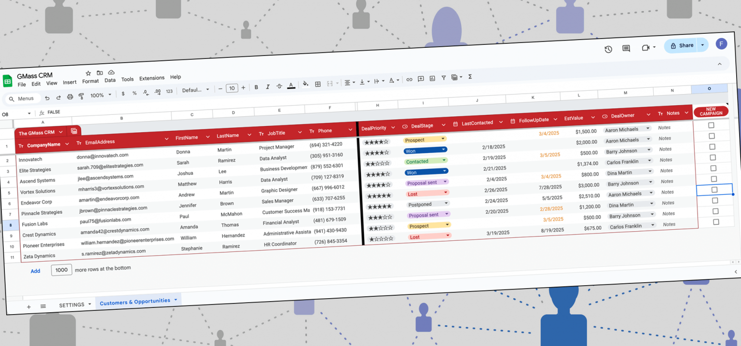
Task: Select the campaign checkbox for Zeta Dynamics
Action: point(716,221)
